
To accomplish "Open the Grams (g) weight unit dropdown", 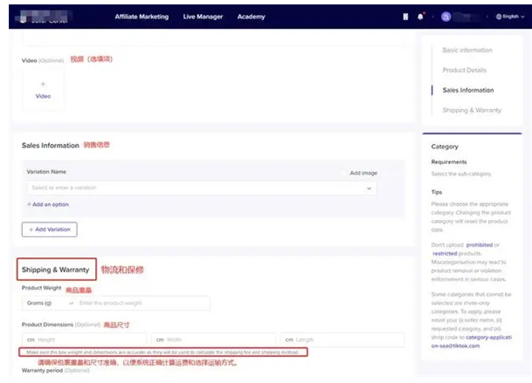I will coord(48,303).
